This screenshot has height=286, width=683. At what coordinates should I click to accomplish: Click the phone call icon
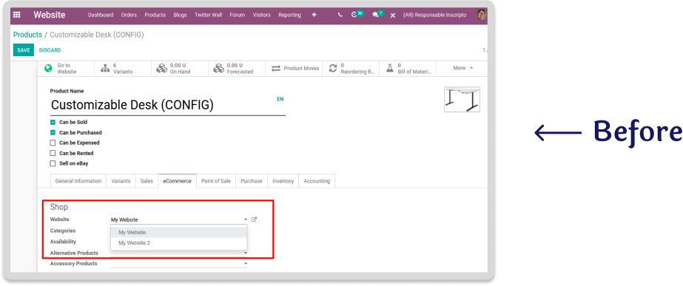(340, 15)
